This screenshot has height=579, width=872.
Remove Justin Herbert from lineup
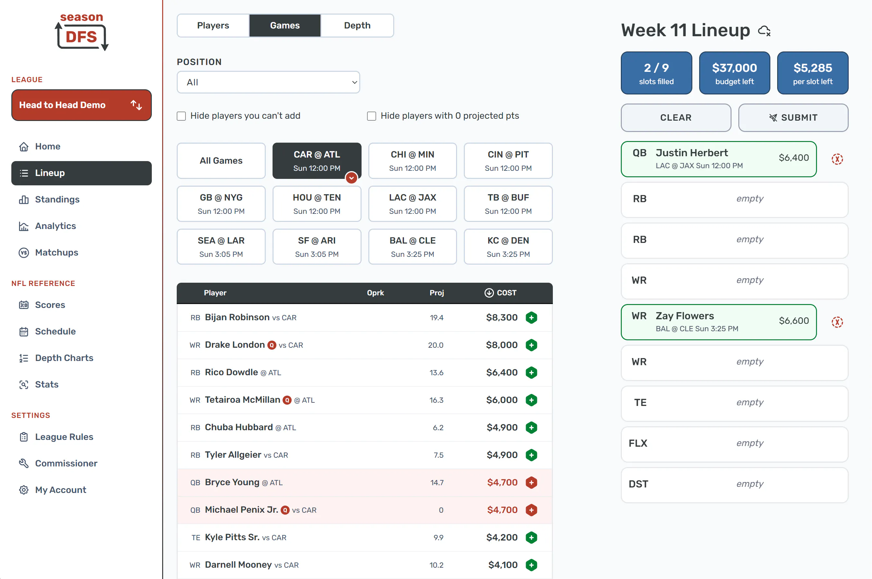click(837, 159)
